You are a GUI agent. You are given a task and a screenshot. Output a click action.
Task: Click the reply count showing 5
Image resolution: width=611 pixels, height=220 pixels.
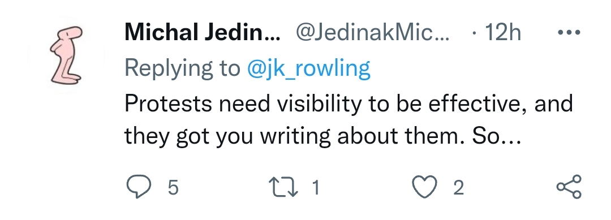(173, 188)
